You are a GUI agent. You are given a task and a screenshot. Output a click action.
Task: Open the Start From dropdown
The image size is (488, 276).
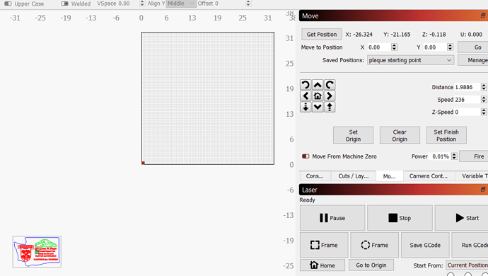(x=467, y=265)
